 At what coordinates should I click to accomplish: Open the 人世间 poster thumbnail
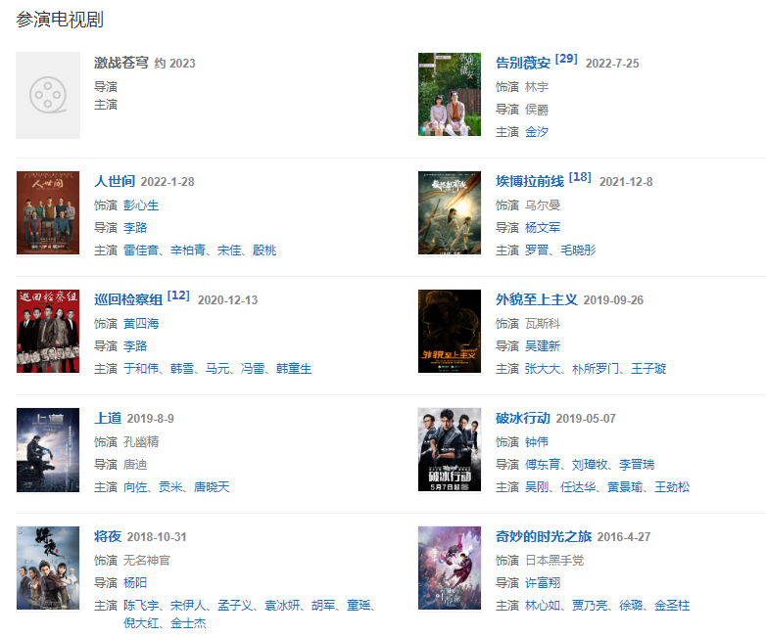[48, 212]
